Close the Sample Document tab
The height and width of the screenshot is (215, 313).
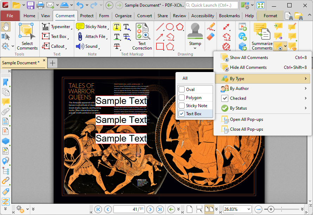[x=44, y=60]
